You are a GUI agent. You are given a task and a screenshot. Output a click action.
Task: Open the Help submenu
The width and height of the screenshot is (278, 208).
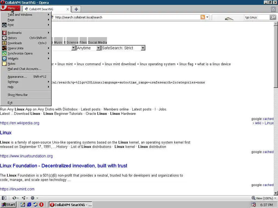click(26, 87)
